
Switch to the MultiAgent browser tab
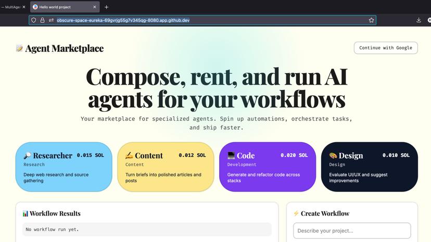pyautogui.click(x=13, y=7)
